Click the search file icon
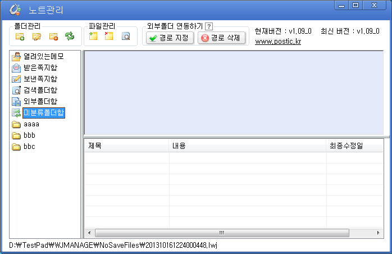 [126, 37]
